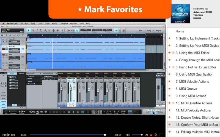Solo the Drums track
This screenshot has width=220, height=137.
click(x=6, y=63)
